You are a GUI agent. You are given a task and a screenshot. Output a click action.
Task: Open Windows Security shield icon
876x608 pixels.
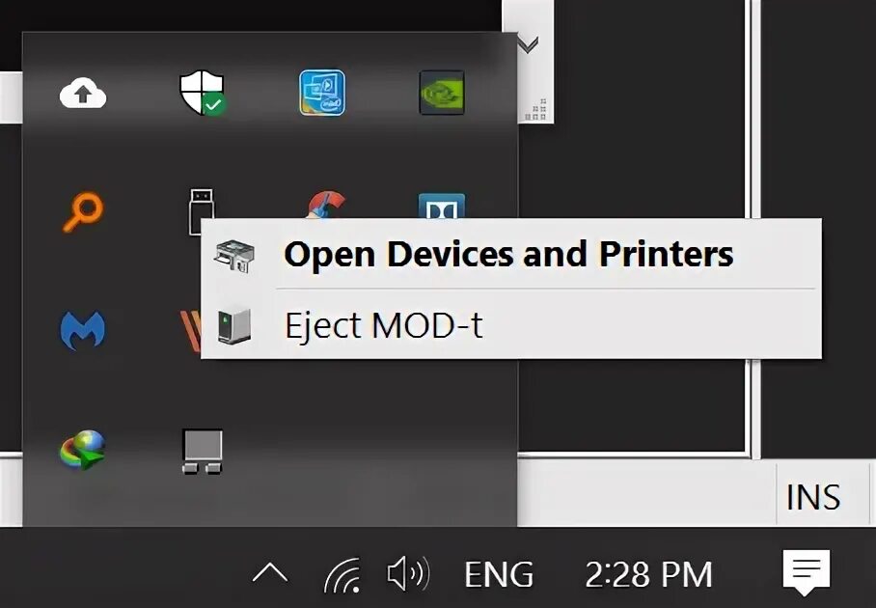(x=203, y=93)
